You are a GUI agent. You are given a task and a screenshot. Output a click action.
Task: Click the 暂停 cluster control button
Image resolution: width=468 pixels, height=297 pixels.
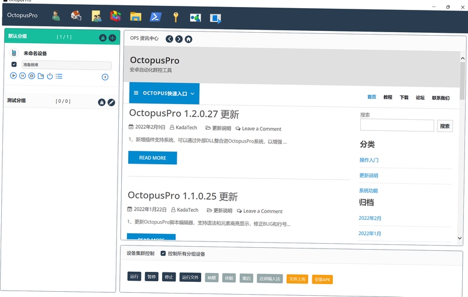coord(152,277)
